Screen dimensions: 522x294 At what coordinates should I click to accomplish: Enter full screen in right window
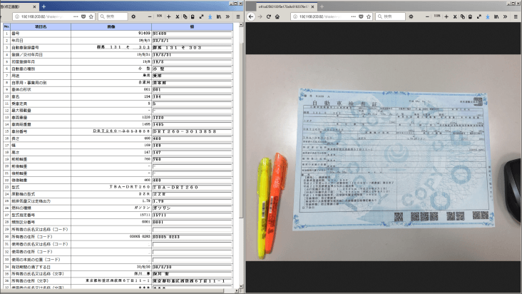(479, 16)
